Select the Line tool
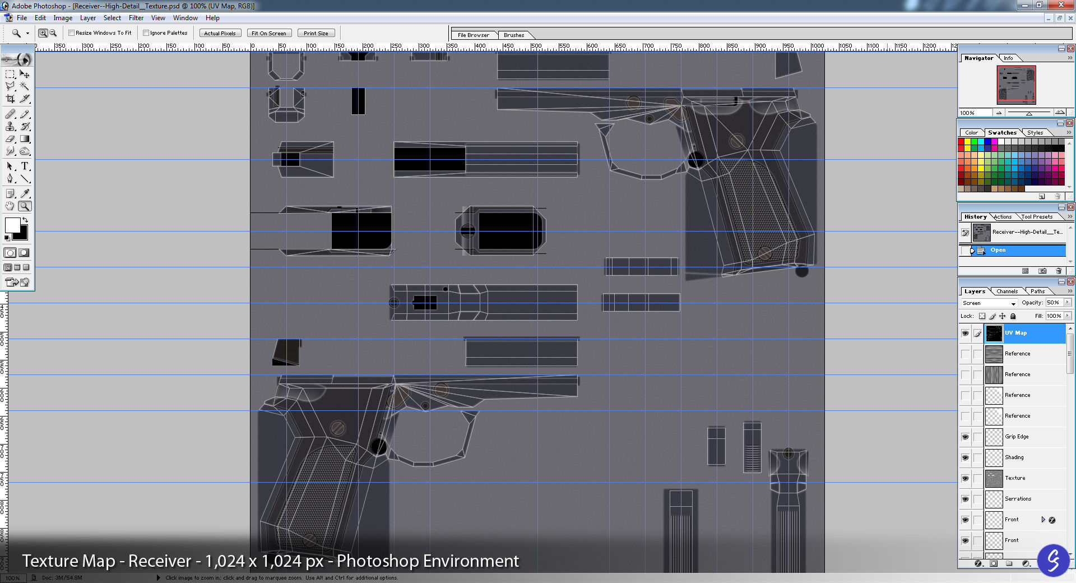The height and width of the screenshot is (583, 1076). tap(25, 179)
